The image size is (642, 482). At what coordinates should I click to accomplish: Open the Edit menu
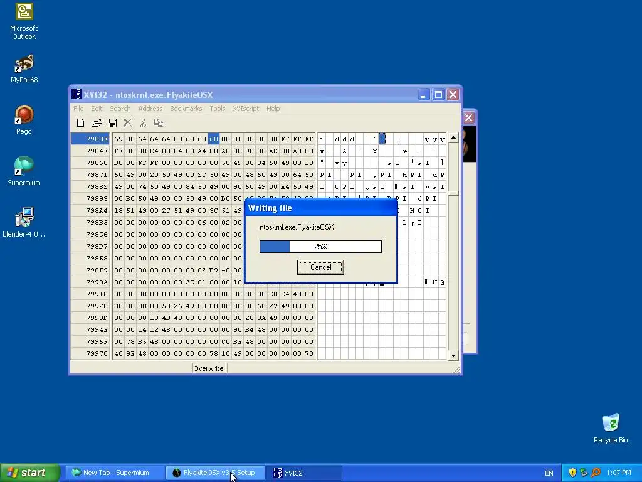coord(97,109)
